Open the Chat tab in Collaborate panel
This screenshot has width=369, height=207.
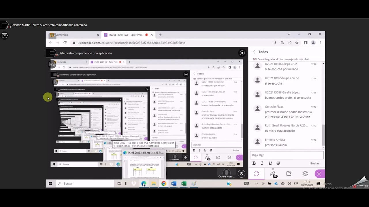click(256, 174)
